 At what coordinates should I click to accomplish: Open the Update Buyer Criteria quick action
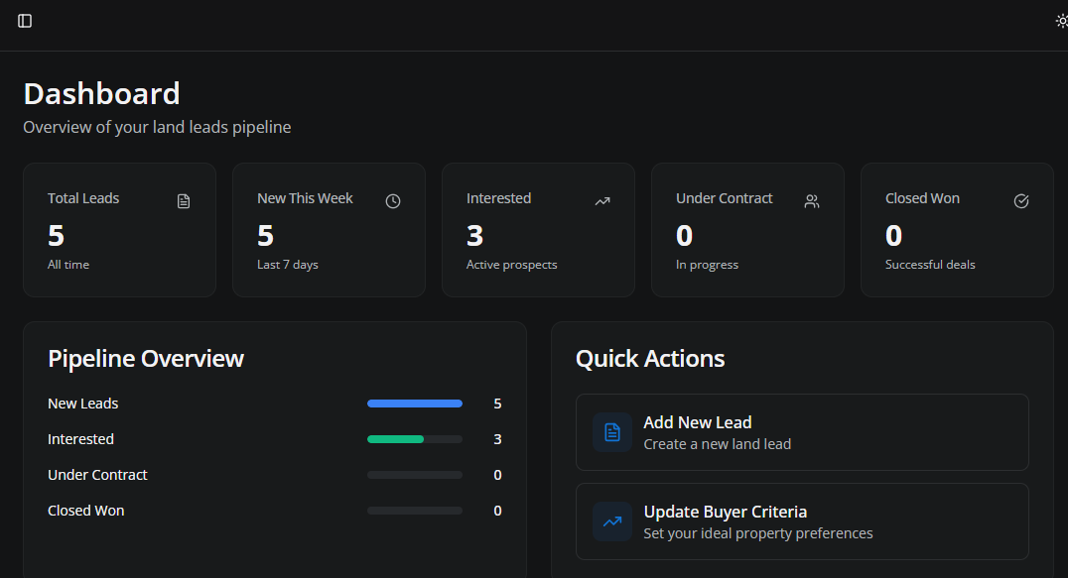[802, 520]
